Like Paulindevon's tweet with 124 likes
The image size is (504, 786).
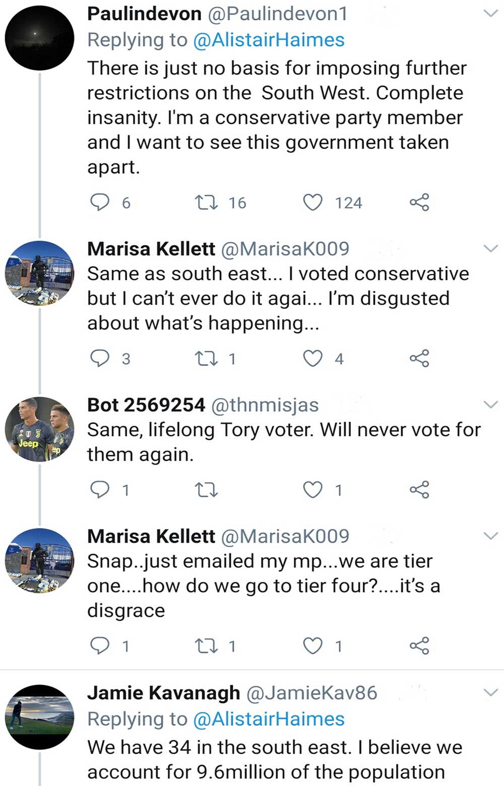(x=312, y=203)
